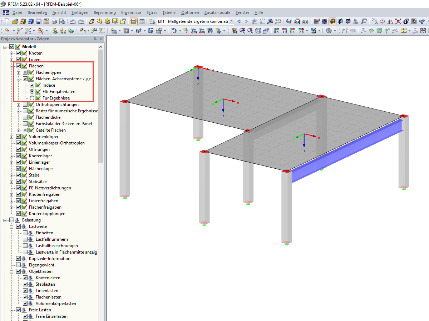Open the Ergebnisse menu
The height and width of the screenshot is (321, 429).
(131, 12)
